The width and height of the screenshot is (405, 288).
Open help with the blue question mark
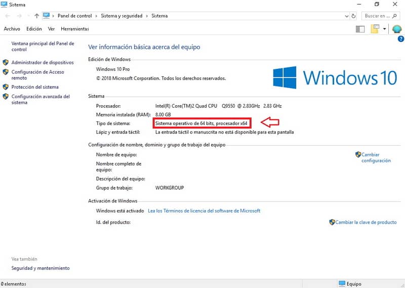[401, 39]
